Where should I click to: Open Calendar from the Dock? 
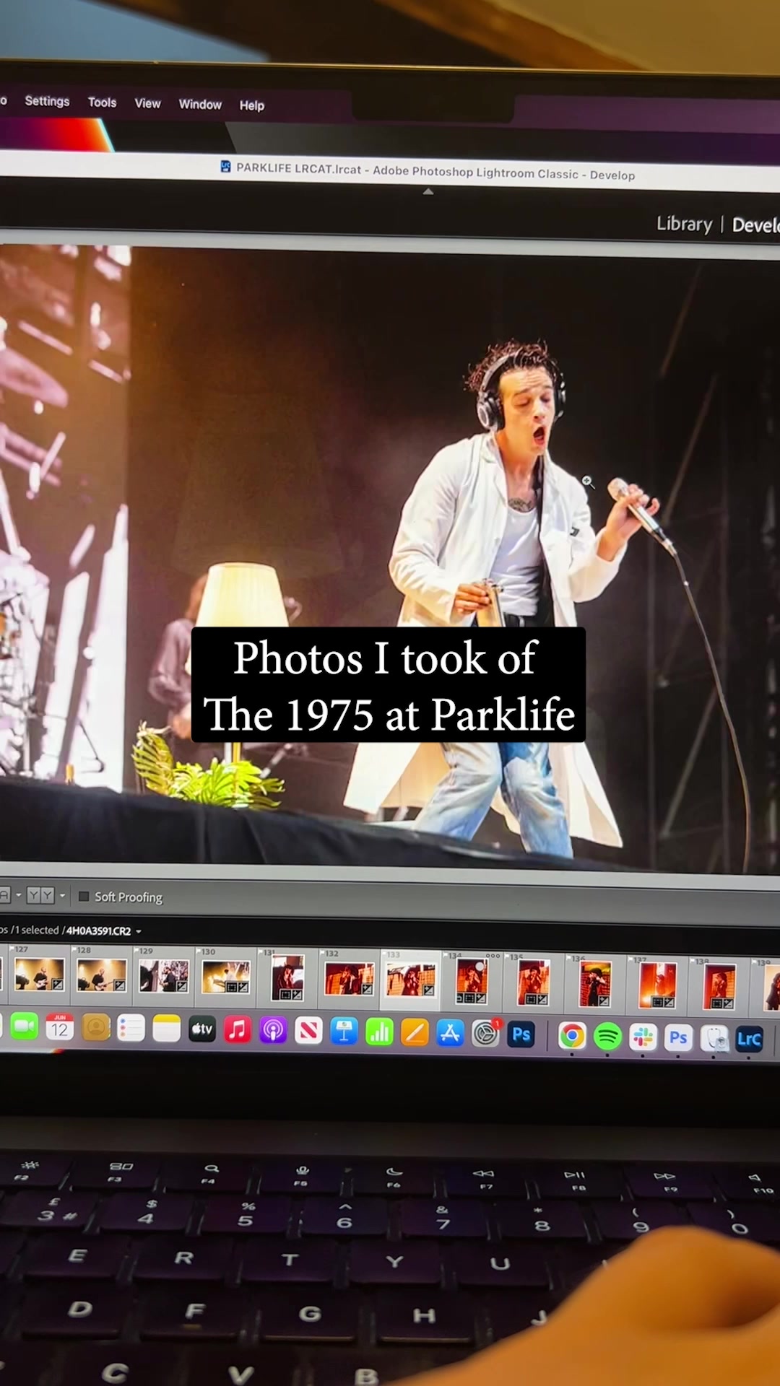pyautogui.click(x=60, y=1027)
